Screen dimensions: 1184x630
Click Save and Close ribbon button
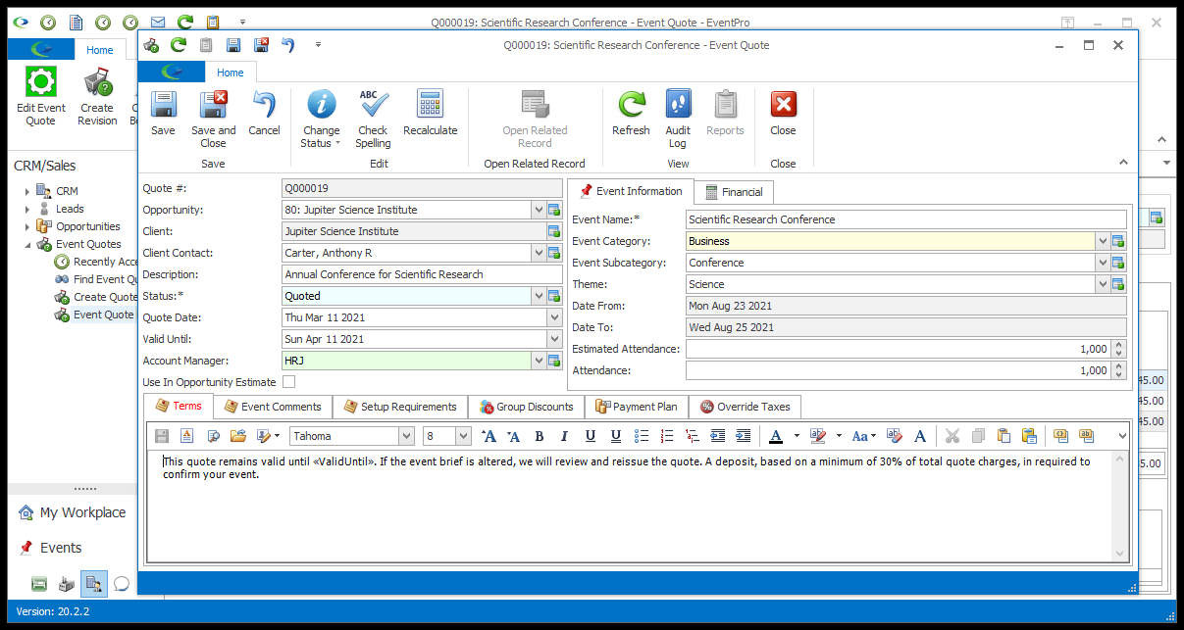coord(213,118)
